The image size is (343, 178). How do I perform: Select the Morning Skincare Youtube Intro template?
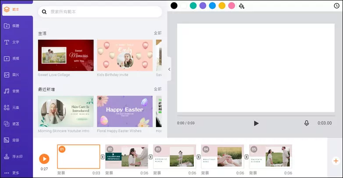(x=66, y=111)
